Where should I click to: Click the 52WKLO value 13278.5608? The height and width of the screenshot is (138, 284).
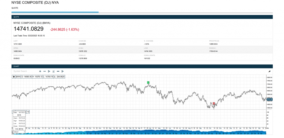coord(83,58)
